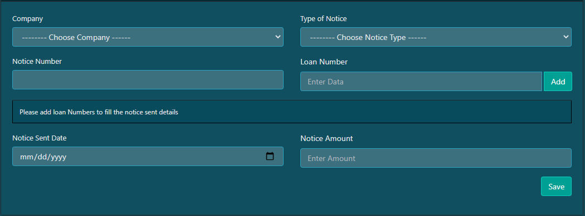The width and height of the screenshot is (585, 216).
Task: Focus the Notice Sent Date field
Action: 148,156
